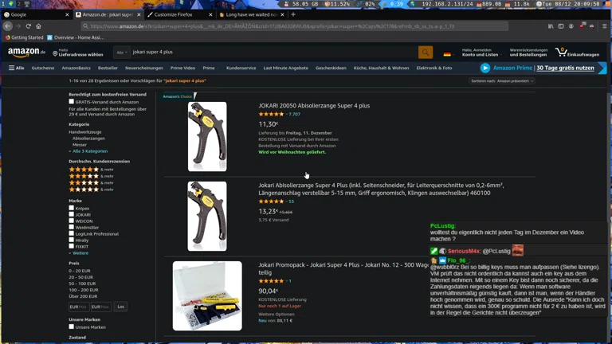Open Kundenservice in Amazon nav
Image resolution: width=612 pixels, height=344 pixels.
click(241, 68)
